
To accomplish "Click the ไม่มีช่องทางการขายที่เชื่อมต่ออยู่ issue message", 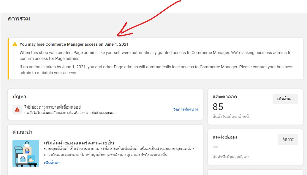I will (53, 107).
